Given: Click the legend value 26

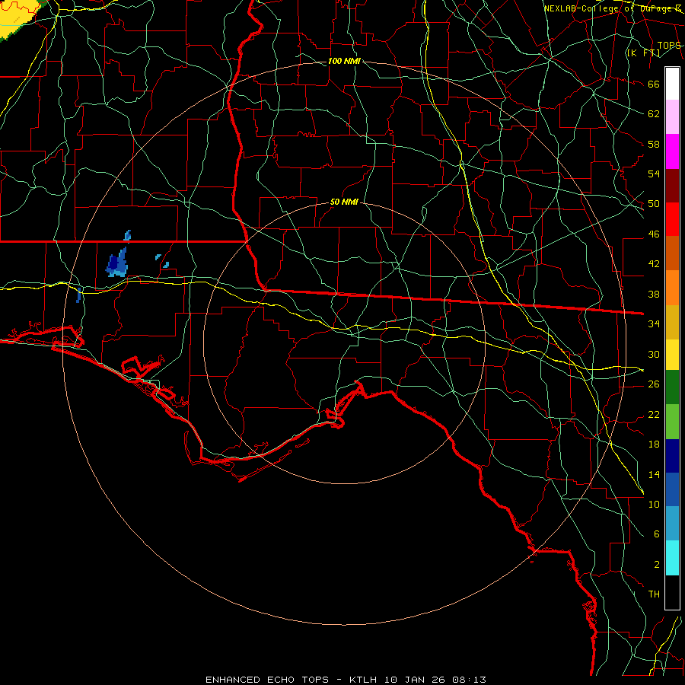Looking at the screenshot, I should click(654, 384).
